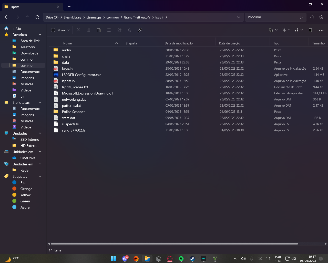328x263 pixels.
Task: Expand the address bar history dropdown
Action: 239,17
